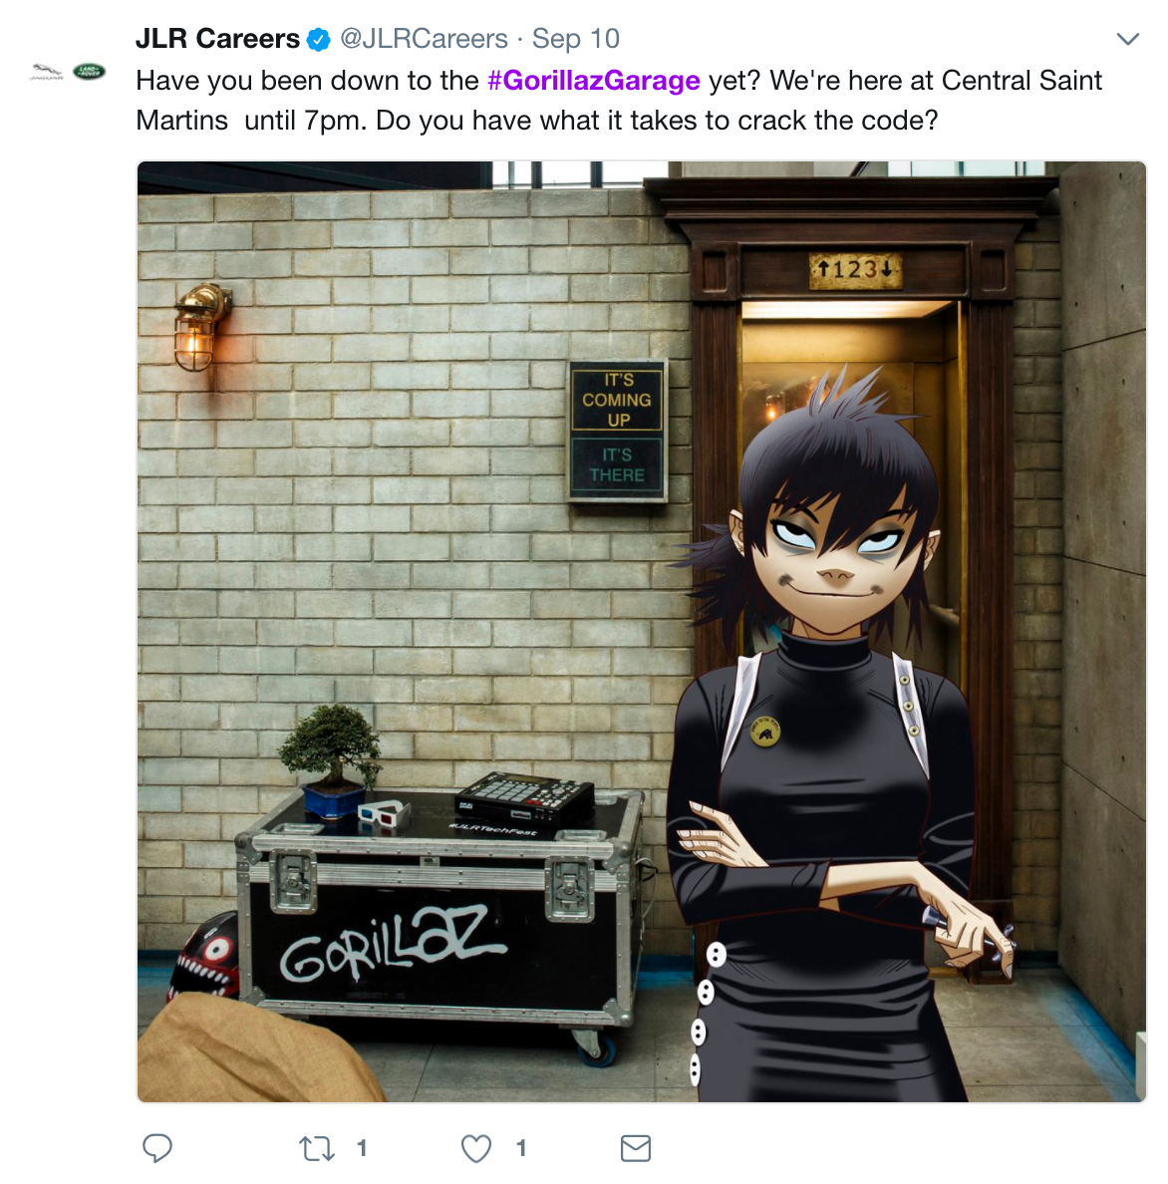The image size is (1168, 1184).
Task: Open the attached tweet image
Action: pyautogui.click(x=642, y=632)
